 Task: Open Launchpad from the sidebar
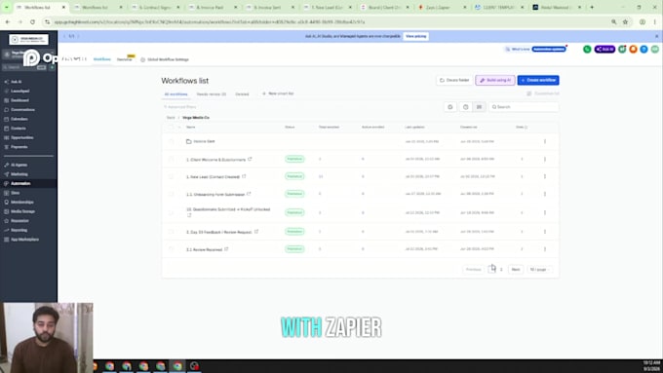(x=19, y=91)
